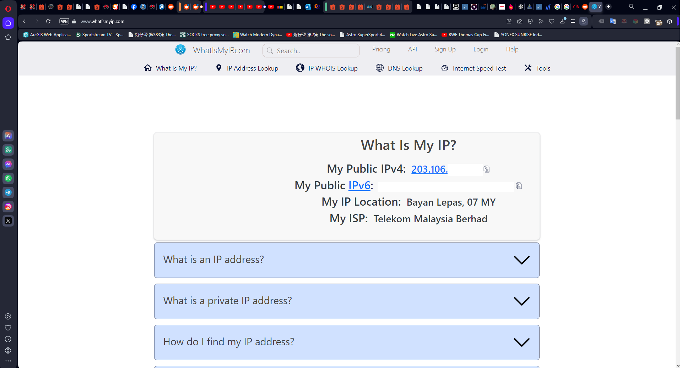Open BWF Thomas Cup Fi... bookmark

(466, 35)
